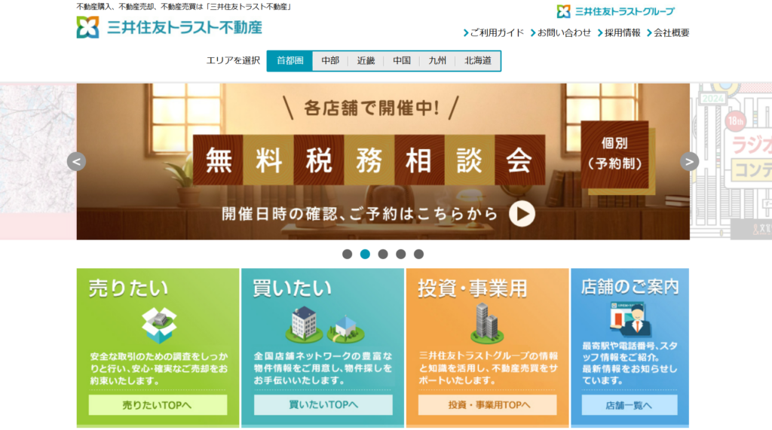
Task: Click the 三井住友トラスト不動産 logo
Action: pos(170,27)
